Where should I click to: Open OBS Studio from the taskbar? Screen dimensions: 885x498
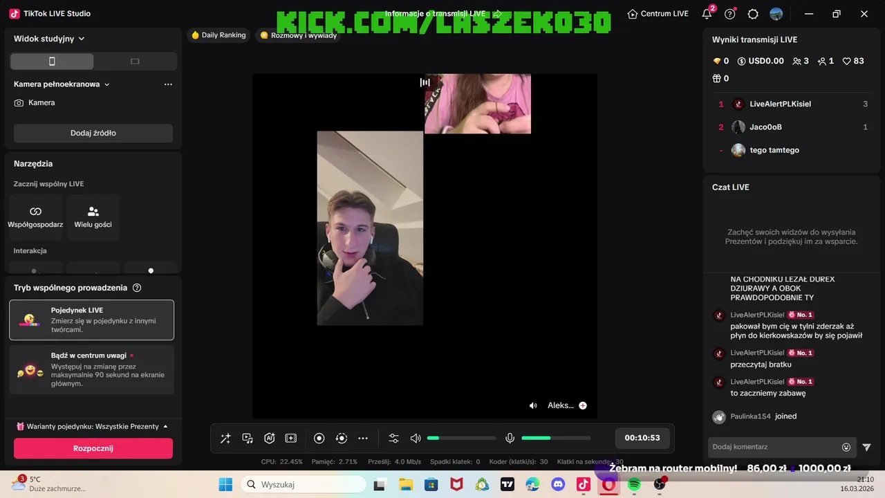660,485
